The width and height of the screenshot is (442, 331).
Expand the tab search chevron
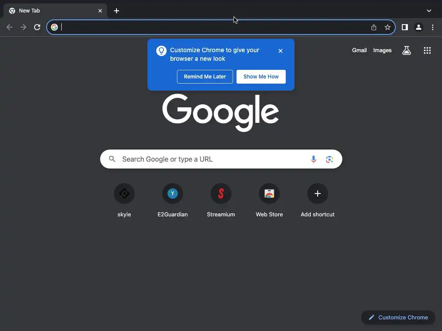point(429,11)
